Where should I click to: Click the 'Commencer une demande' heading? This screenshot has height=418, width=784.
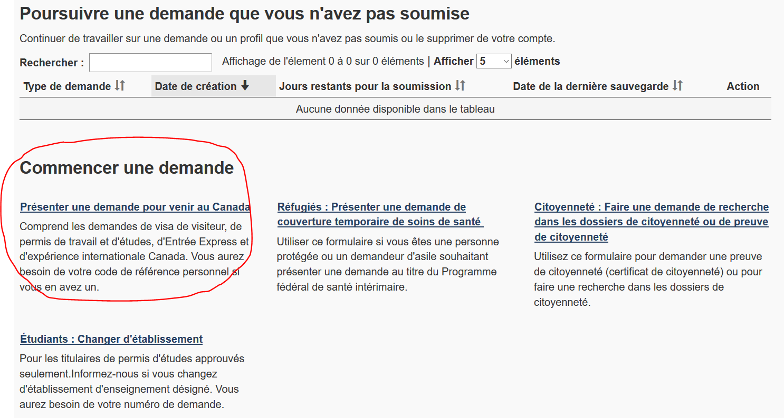pyautogui.click(x=127, y=168)
